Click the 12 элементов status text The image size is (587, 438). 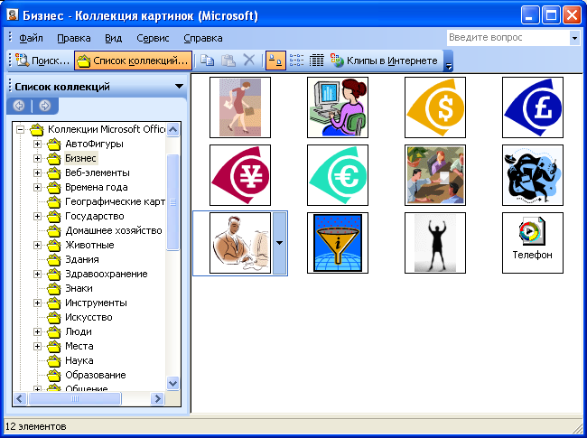[35, 426]
